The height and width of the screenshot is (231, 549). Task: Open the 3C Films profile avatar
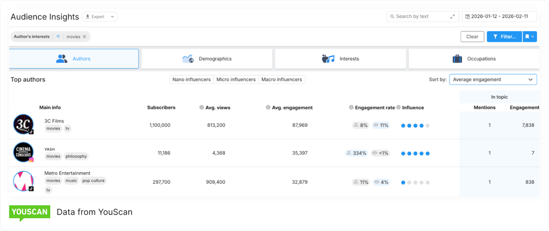click(23, 125)
